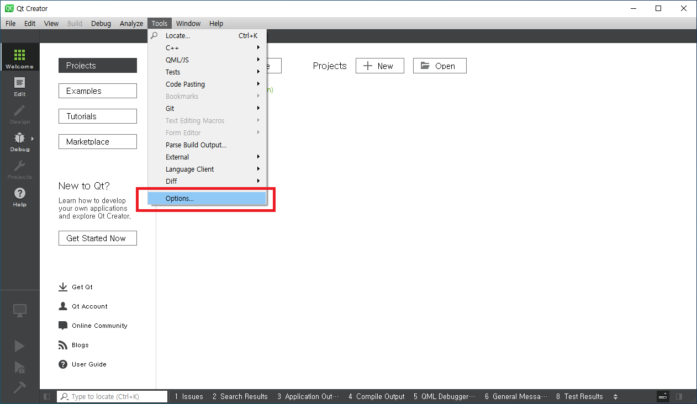This screenshot has height=404, width=697.
Task: Click the Examples button
Action: point(98,91)
